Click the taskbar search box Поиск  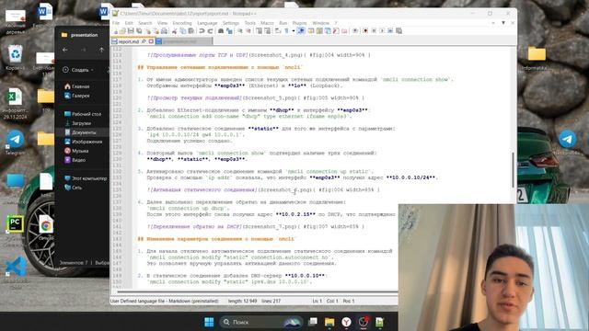click(x=260, y=322)
